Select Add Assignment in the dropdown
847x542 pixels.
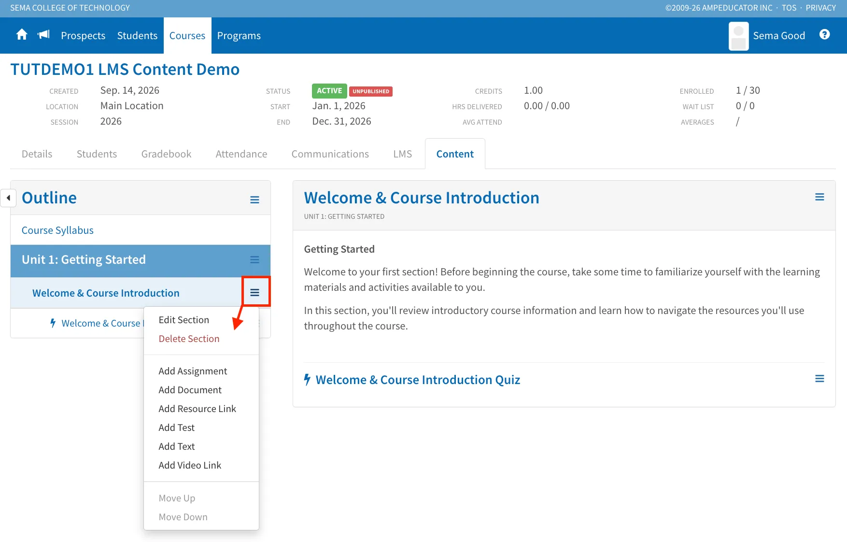(193, 371)
